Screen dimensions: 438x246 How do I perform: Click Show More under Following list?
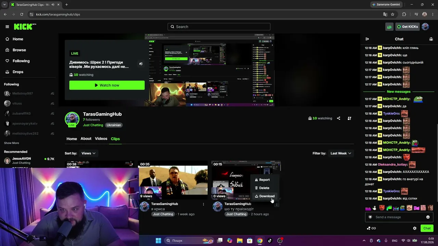[12, 143]
